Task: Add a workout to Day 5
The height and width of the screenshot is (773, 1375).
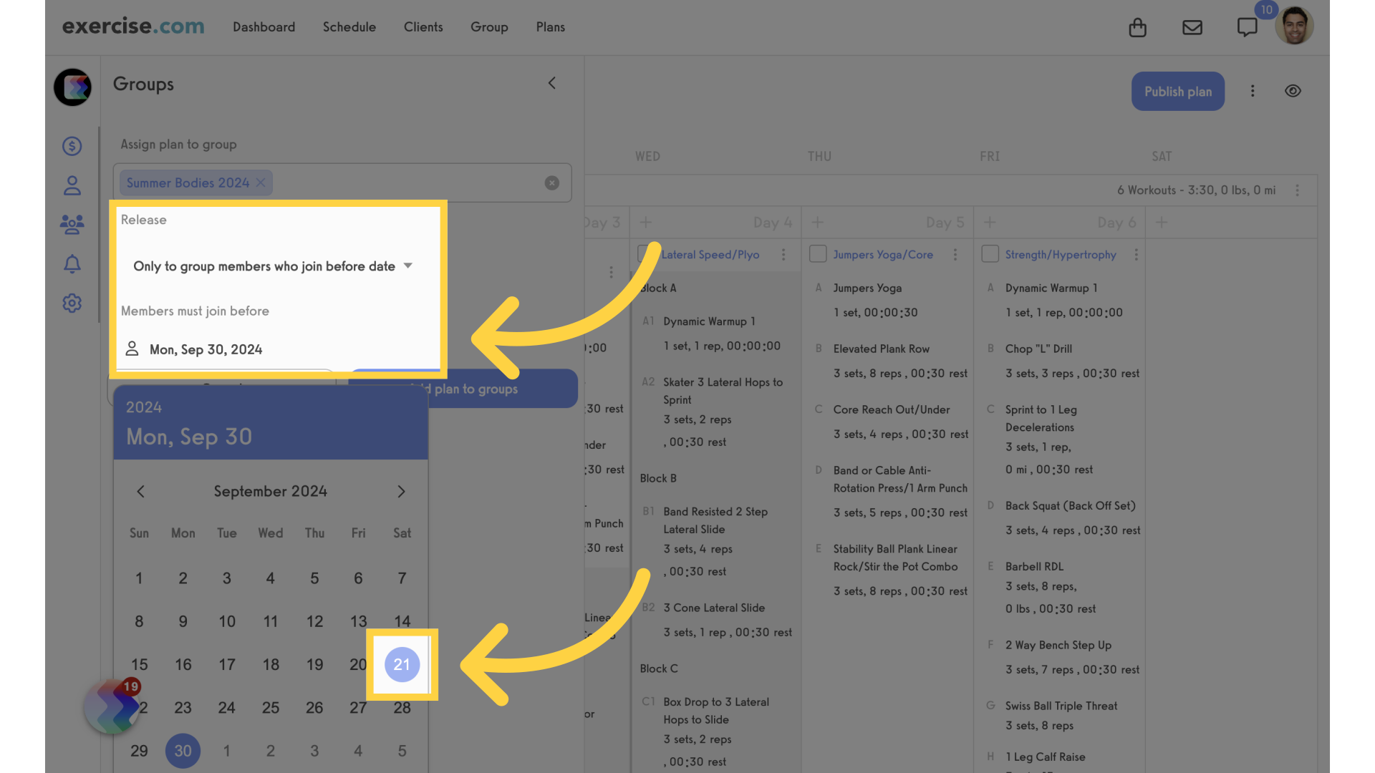Action: [817, 222]
